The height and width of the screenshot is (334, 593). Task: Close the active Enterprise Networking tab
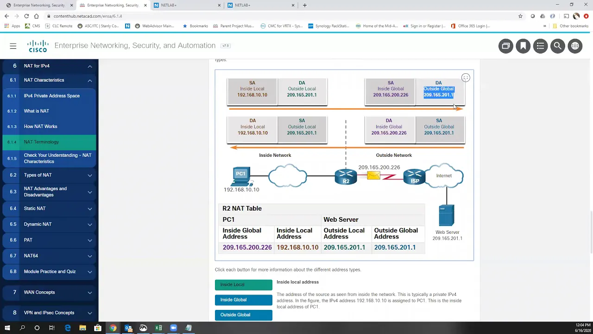pos(145,5)
